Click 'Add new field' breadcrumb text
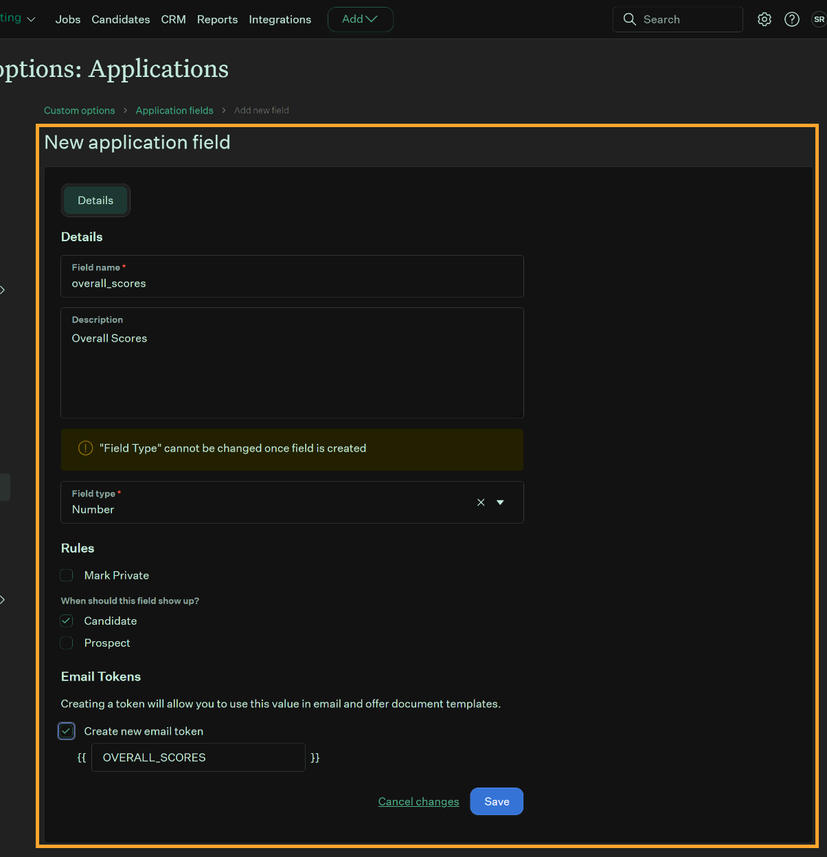 click(262, 110)
